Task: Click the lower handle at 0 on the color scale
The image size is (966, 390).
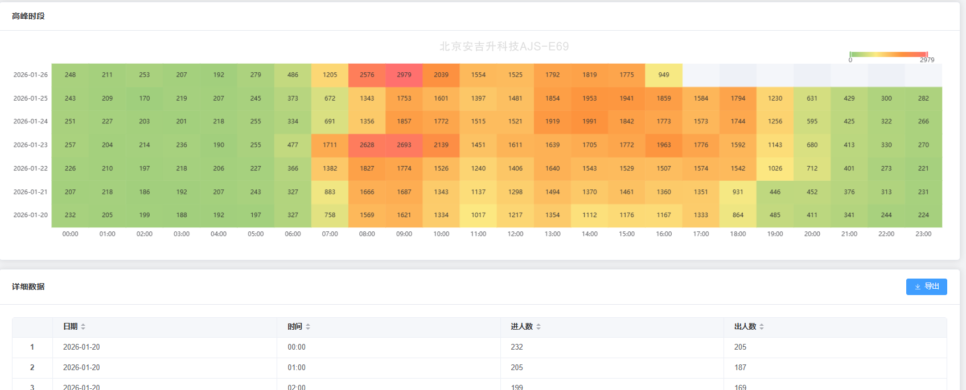Action: click(850, 54)
